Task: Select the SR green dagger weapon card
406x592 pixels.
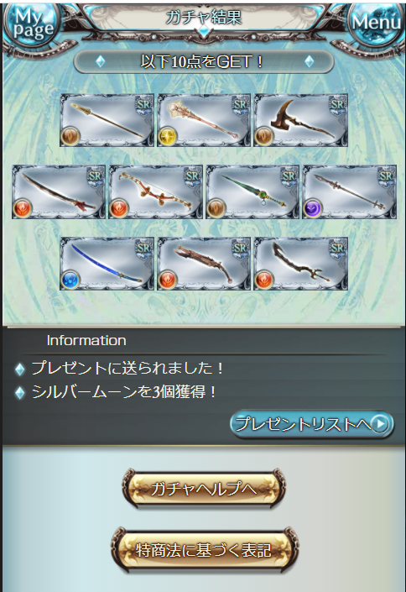Action: pos(252,191)
